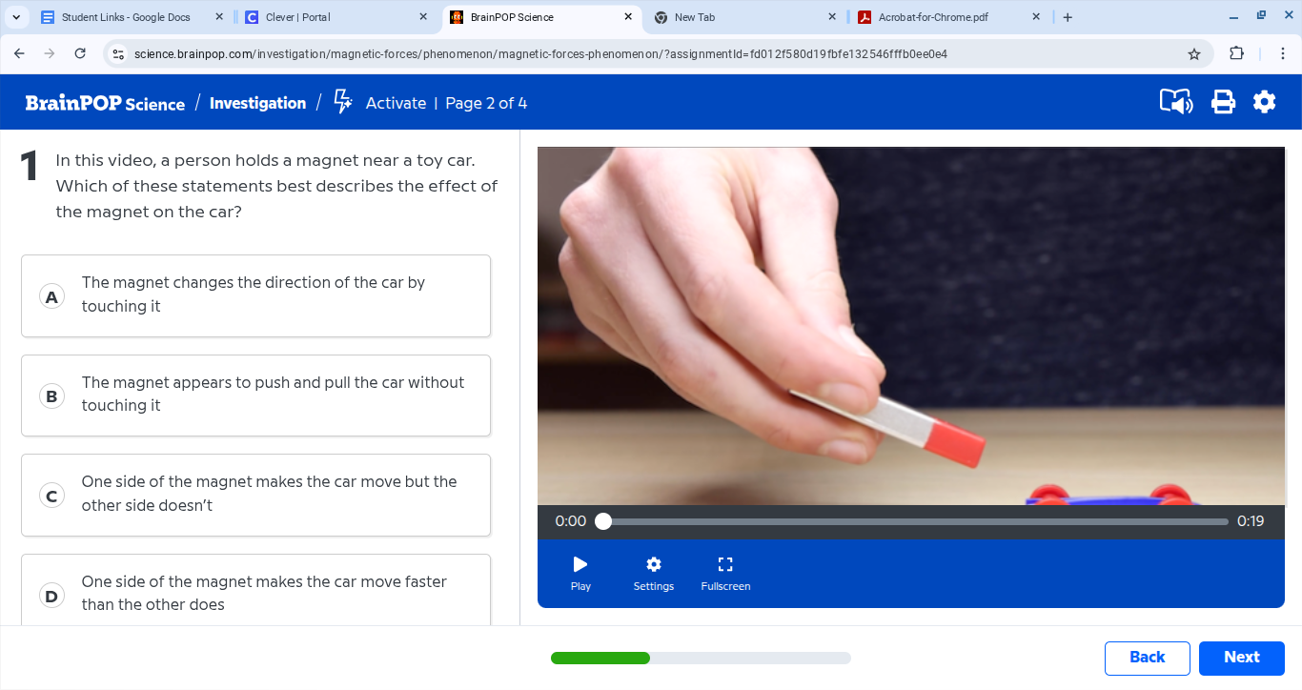Select answer choice A
The width and height of the screenshot is (1302, 690).
pyautogui.click(x=255, y=295)
